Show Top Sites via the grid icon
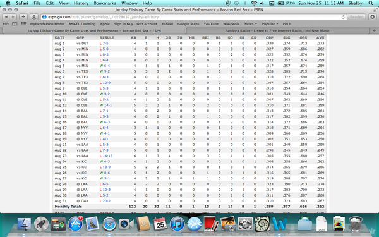This screenshot has height=237, width=379. (23, 24)
